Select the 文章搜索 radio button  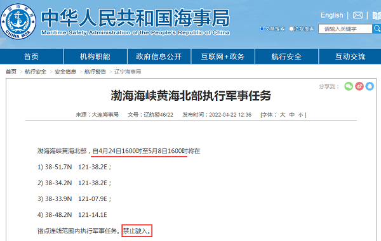(262, 29)
